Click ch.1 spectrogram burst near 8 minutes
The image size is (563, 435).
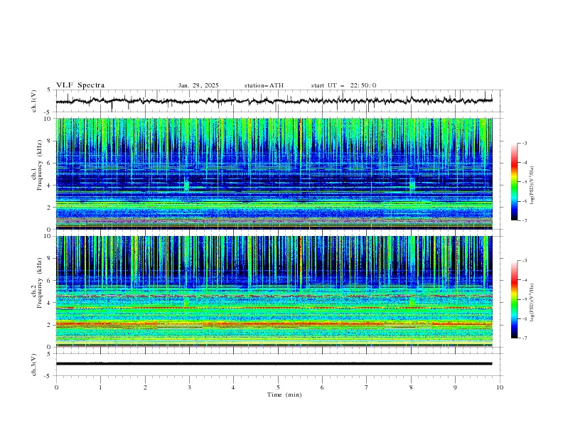pos(412,184)
